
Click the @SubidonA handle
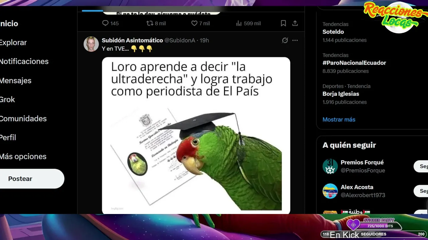(180, 40)
